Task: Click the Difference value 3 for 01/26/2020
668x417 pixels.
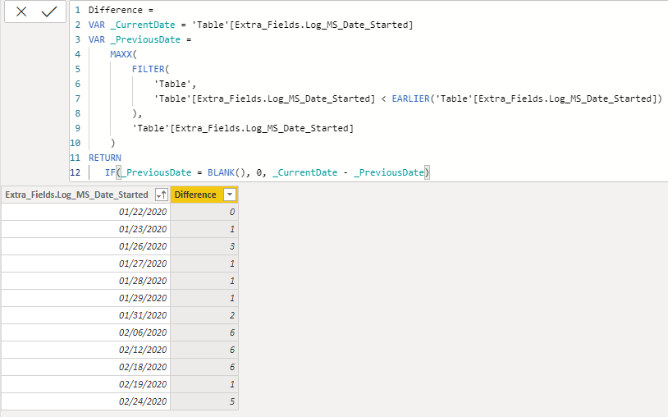Action: point(204,246)
